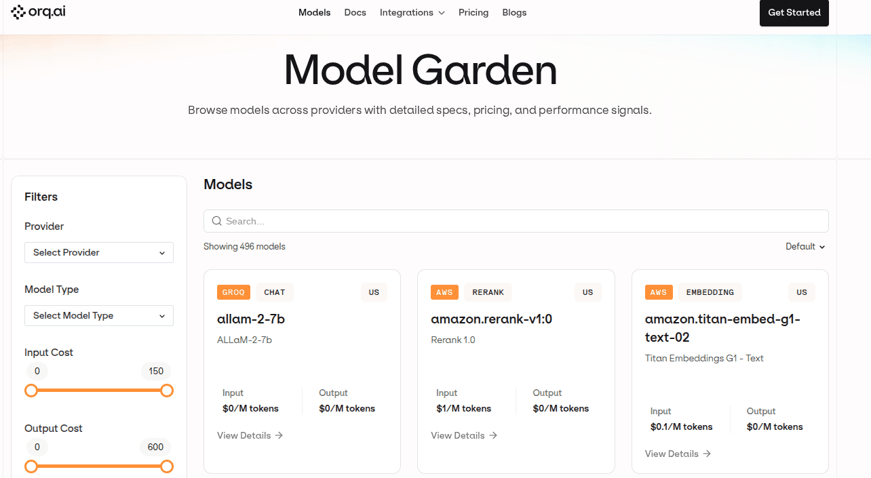The width and height of the screenshot is (871, 478).
Task: Click the Filters heading
Action: tap(41, 197)
